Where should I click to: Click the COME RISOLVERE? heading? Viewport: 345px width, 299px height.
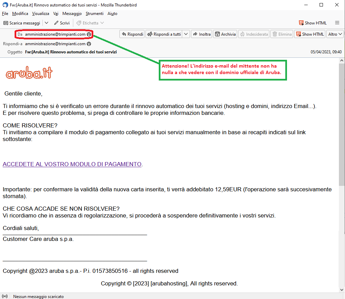(x=30, y=125)
